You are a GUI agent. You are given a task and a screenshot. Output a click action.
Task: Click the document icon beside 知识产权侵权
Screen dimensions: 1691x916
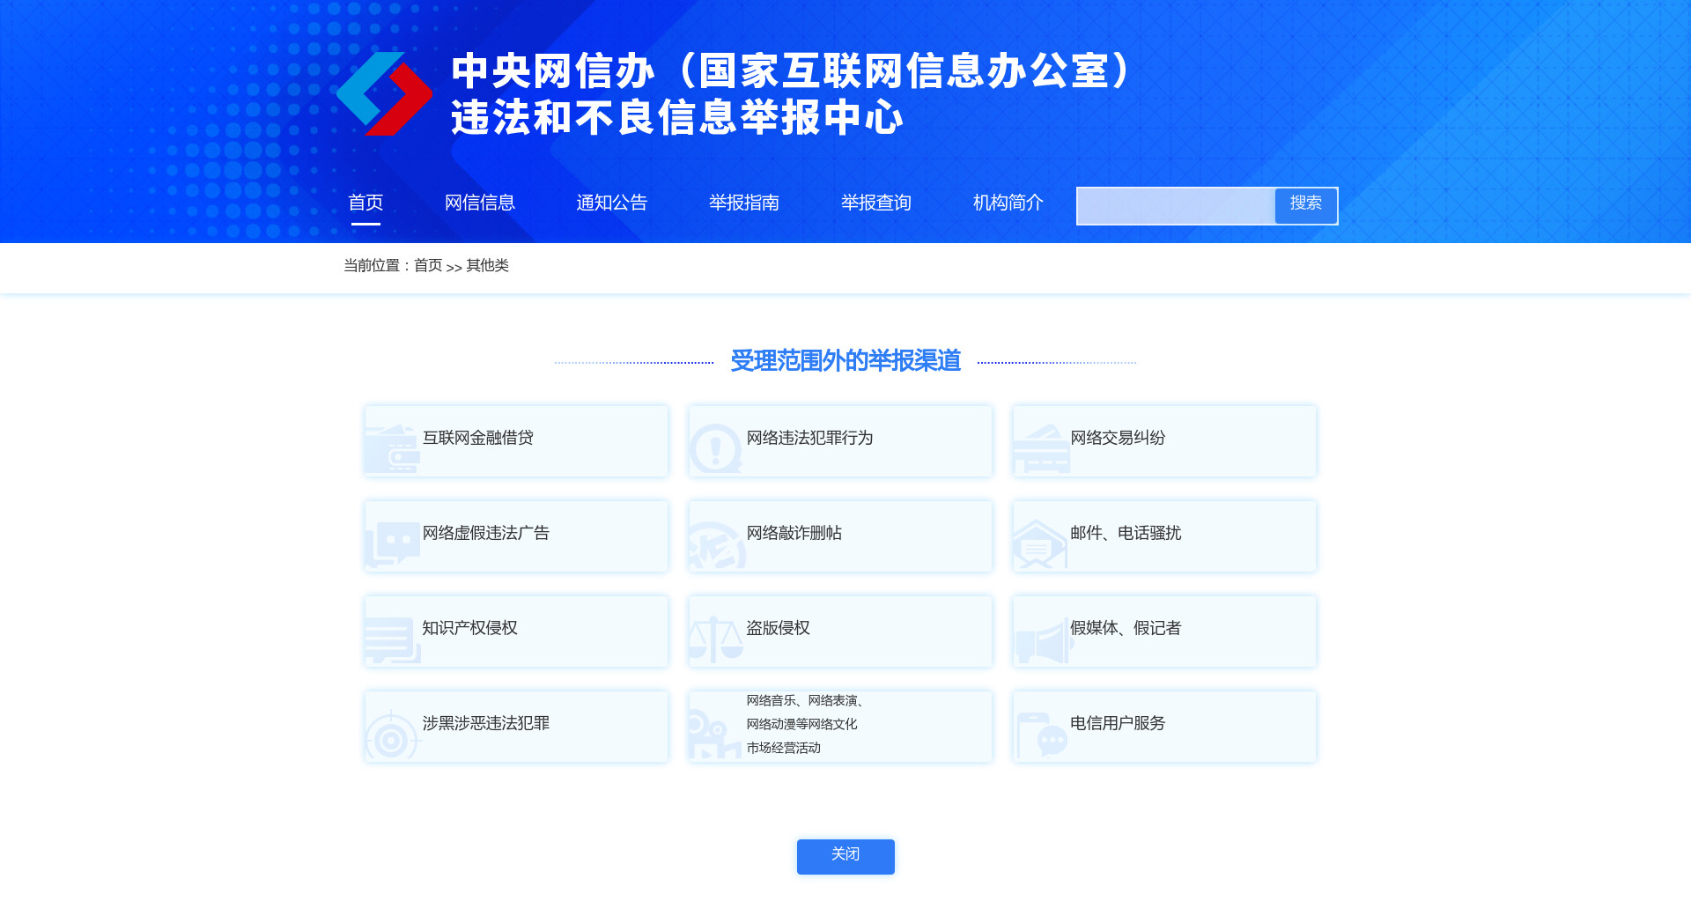[391, 639]
